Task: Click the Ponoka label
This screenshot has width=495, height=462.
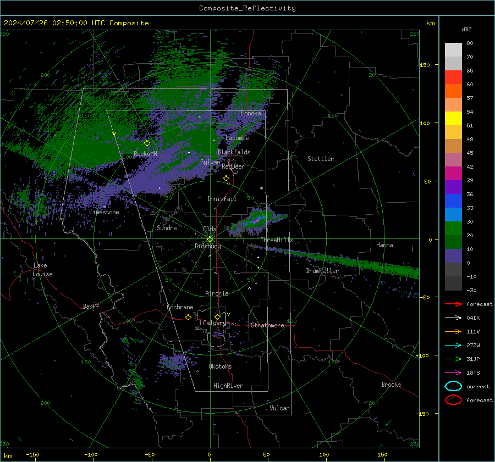Action: pos(251,113)
